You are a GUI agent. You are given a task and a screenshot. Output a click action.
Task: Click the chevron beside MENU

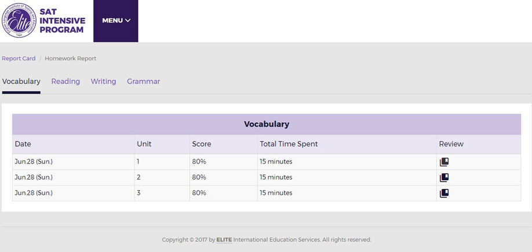click(x=128, y=21)
